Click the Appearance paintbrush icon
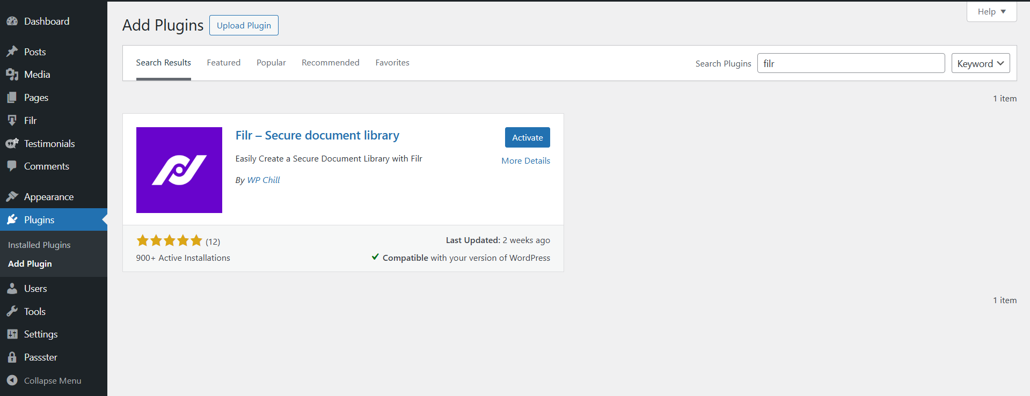The height and width of the screenshot is (396, 1030). tap(12, 196)
